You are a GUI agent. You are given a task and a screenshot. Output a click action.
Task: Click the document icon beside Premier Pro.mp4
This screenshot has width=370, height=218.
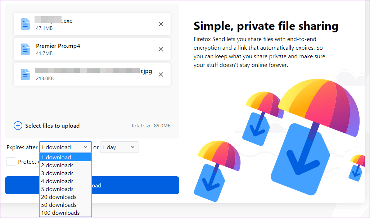(25, 49)
